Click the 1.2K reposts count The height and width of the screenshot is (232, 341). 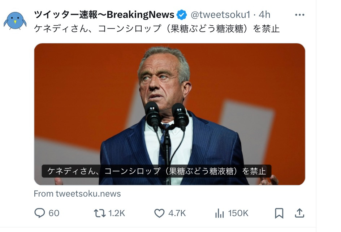[117, 213]
